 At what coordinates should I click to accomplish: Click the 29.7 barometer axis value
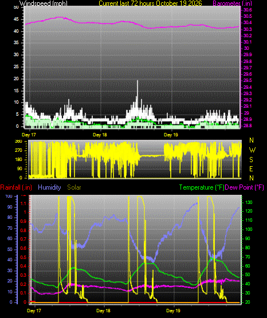point(248,68)
